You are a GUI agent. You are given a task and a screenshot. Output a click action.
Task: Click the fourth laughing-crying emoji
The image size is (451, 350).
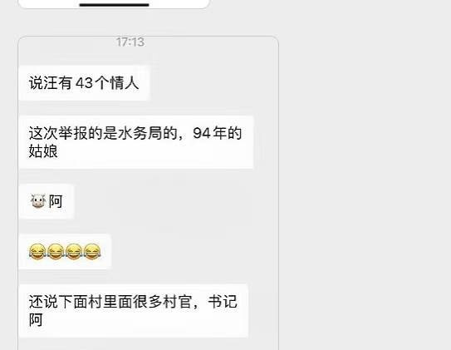pos(92,252)
